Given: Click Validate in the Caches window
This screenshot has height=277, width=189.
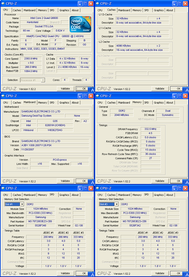Looking at the screenshot, I should click(160, 89).
